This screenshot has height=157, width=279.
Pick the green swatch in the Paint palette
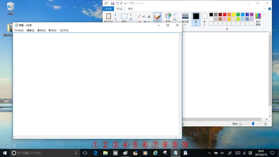point(238,14)
